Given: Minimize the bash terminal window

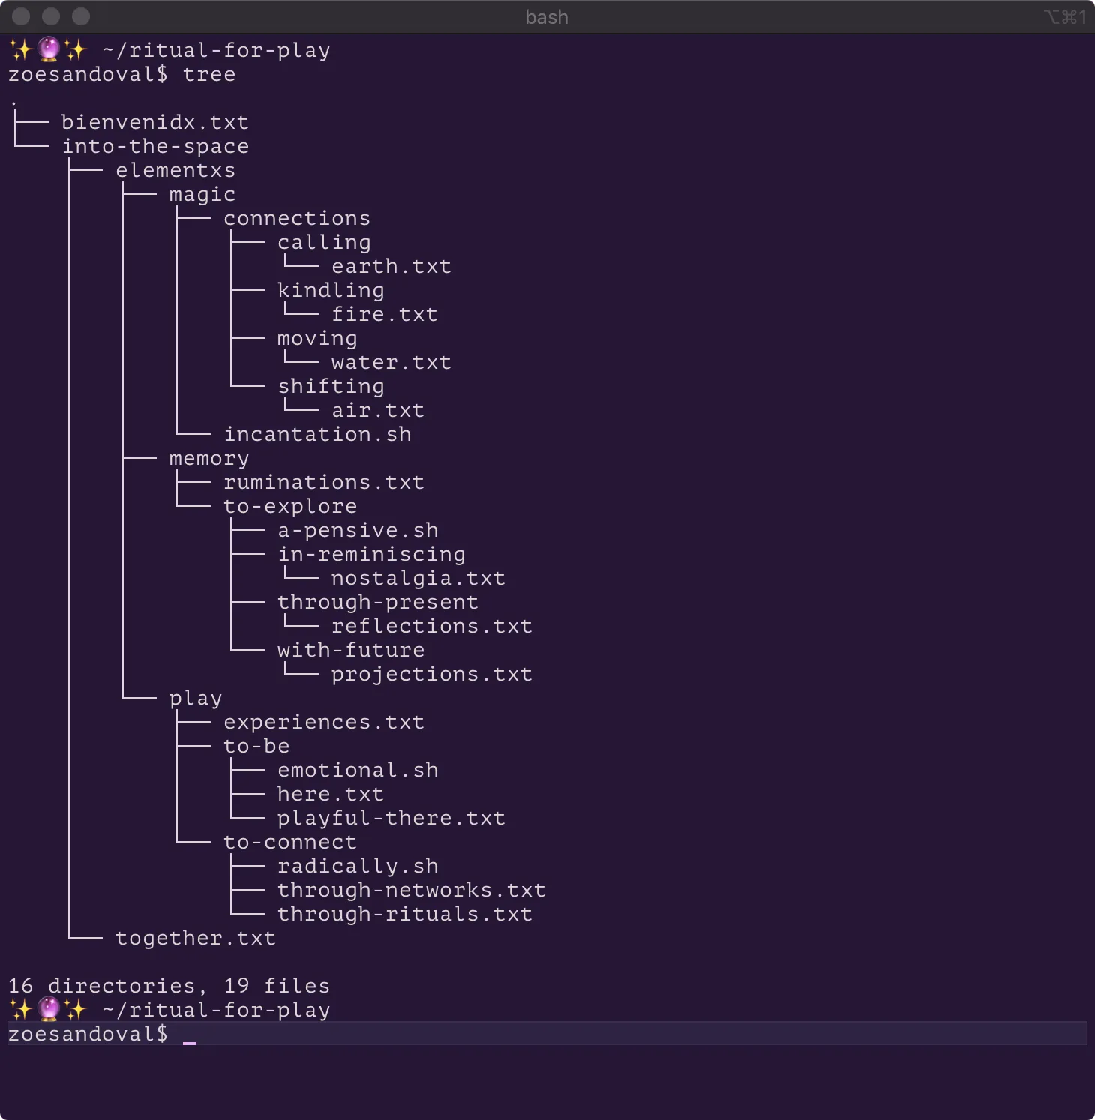Looking at the screenshot, I should [x=51, y=16].
